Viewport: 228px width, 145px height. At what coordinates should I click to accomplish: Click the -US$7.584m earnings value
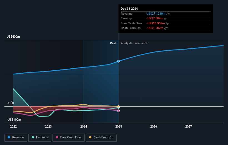tap(155, 18)
